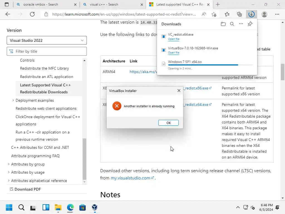Close the VirtualBox Installer dialog
This screenshot has width=285, height=214.
(x=179, y=91)
